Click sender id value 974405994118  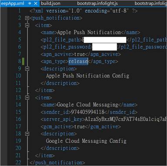(88, 112)
